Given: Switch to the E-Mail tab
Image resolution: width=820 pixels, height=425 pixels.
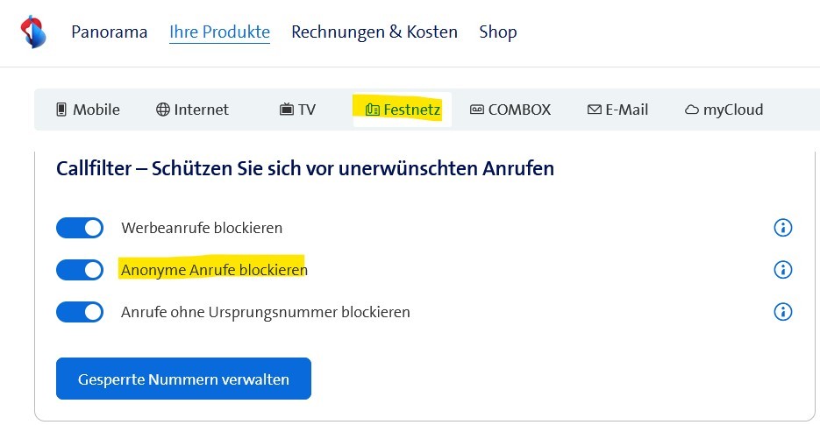Looking at the screenshot, I should pyautogui.click(x=617, y=110).
